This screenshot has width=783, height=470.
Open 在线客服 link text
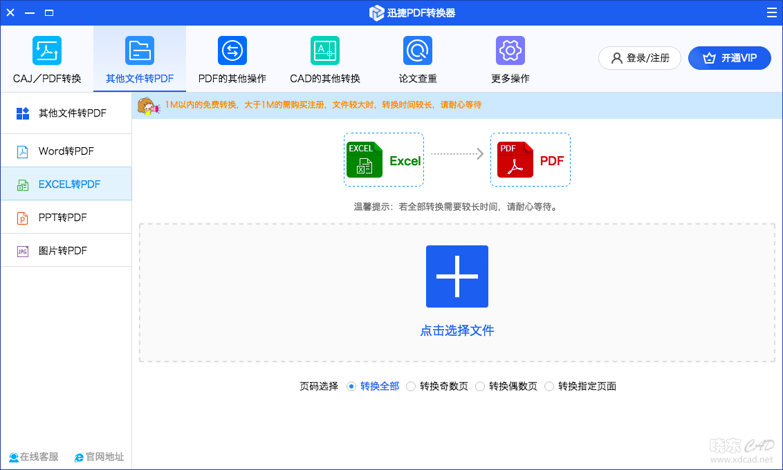click(x=39, y=457)
